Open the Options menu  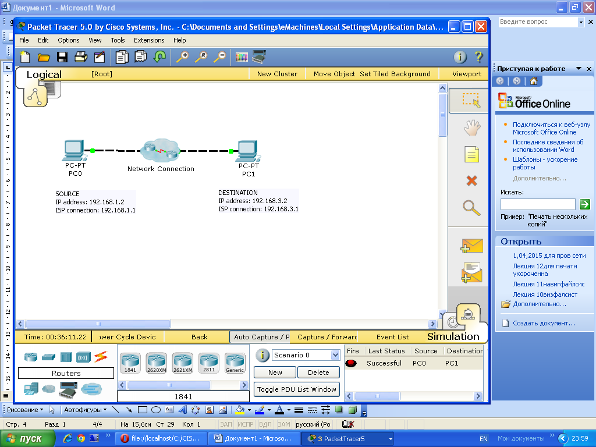pos(69,40)
